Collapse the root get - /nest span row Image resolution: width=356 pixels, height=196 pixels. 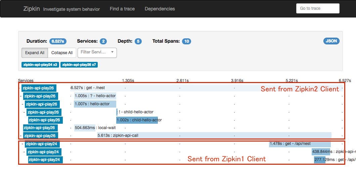click(20, 88)
